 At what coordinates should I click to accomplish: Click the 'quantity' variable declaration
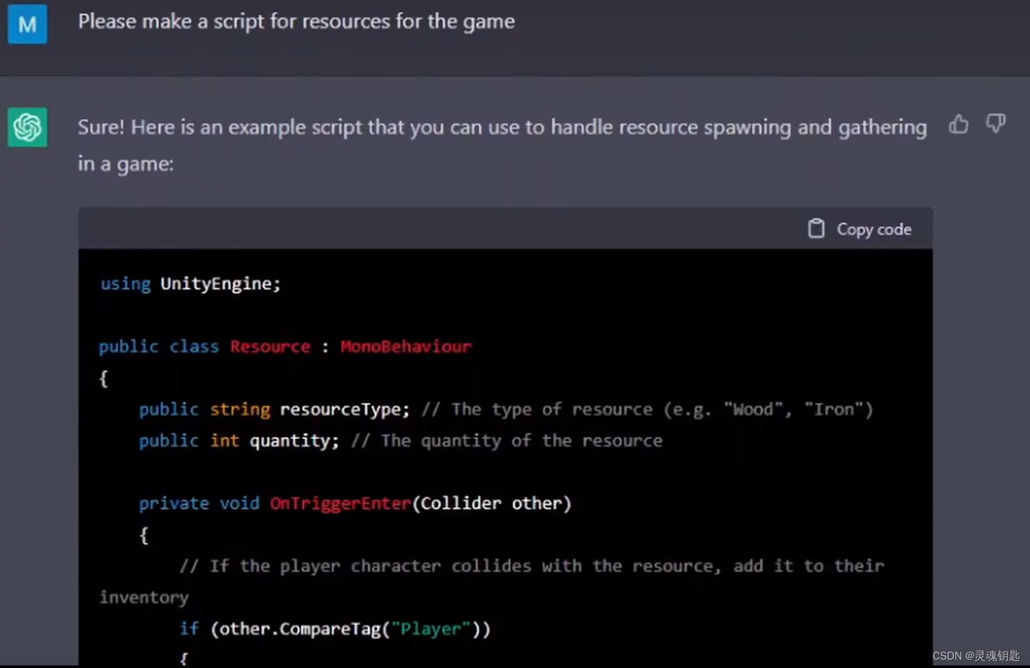pos(239,440)
